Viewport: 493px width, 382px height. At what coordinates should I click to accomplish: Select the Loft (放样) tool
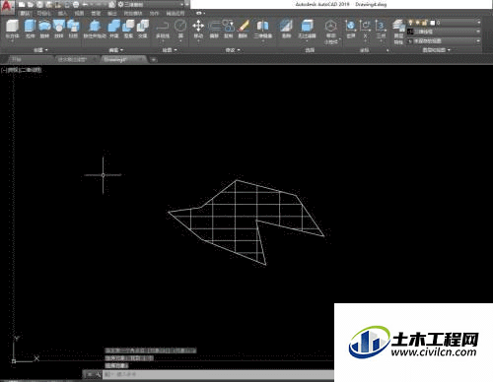click(x=59, y=29)
